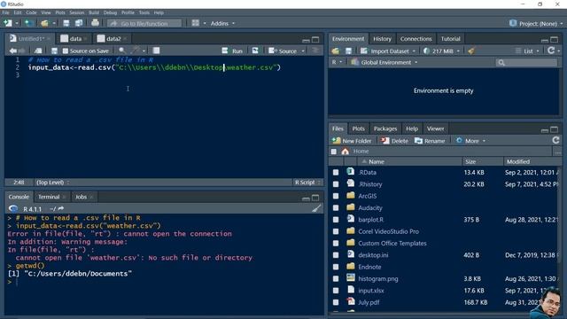
Task: Open the Source button dropdown arrow
Action: click(x=303, y=51)
